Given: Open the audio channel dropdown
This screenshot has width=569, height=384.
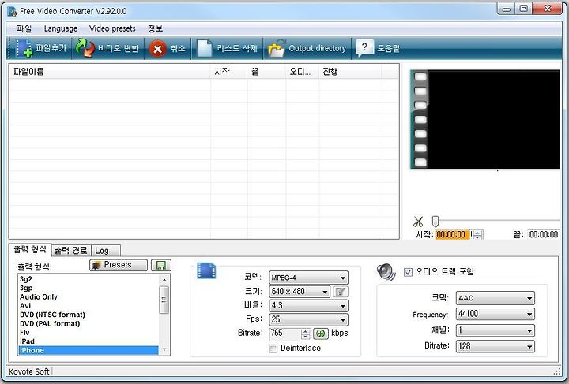Looking at the screenshot, I should 495,330.
